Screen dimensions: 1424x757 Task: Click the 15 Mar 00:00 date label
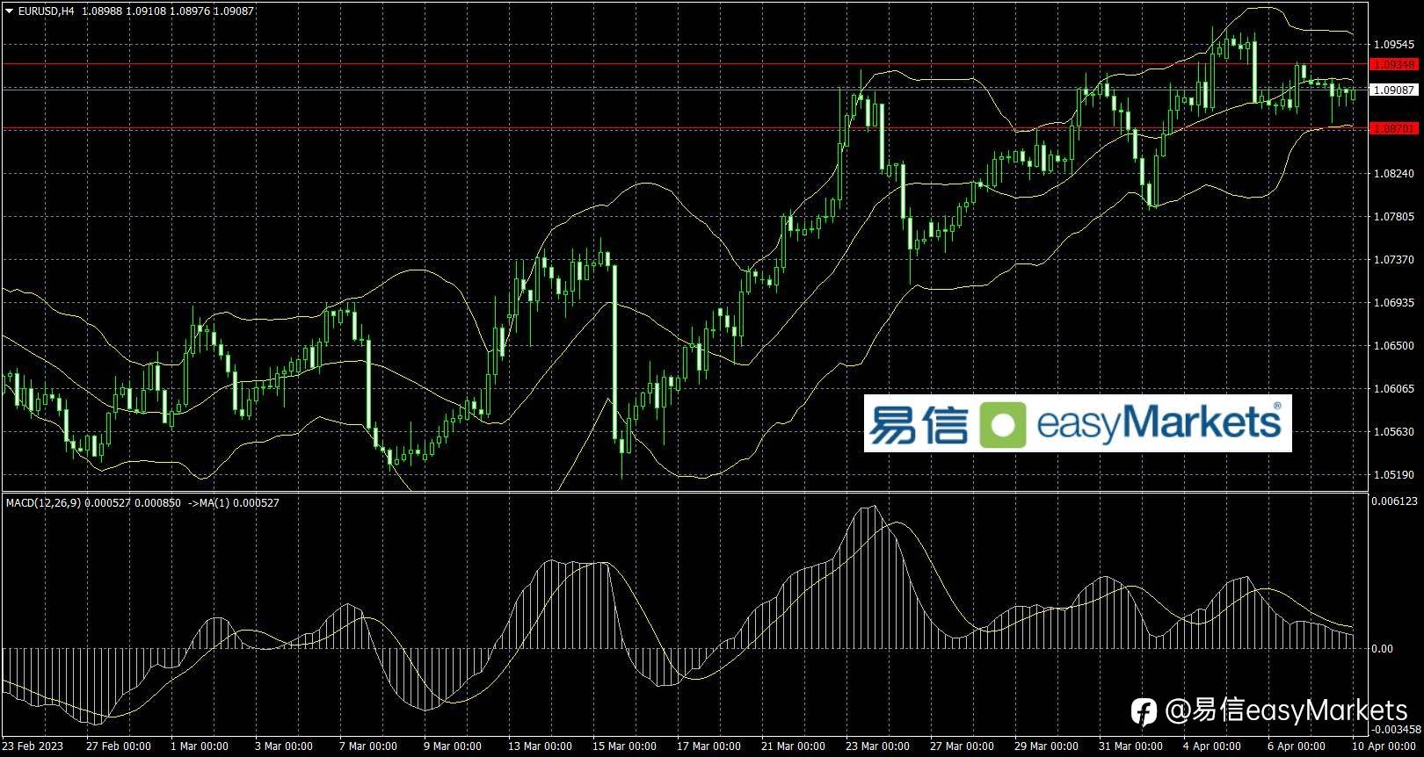[x=624, y=746]
